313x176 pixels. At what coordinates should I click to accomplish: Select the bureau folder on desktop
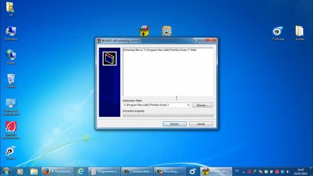300,33
